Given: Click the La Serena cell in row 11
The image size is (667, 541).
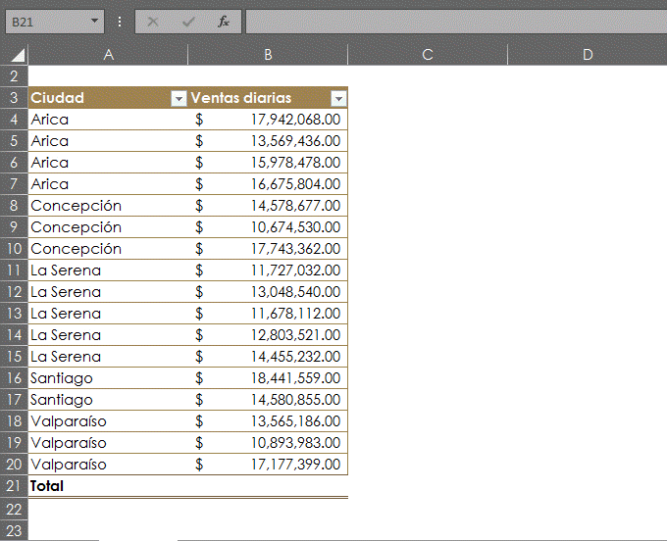Looking at the screenshot, I should [x=108, y=270].
